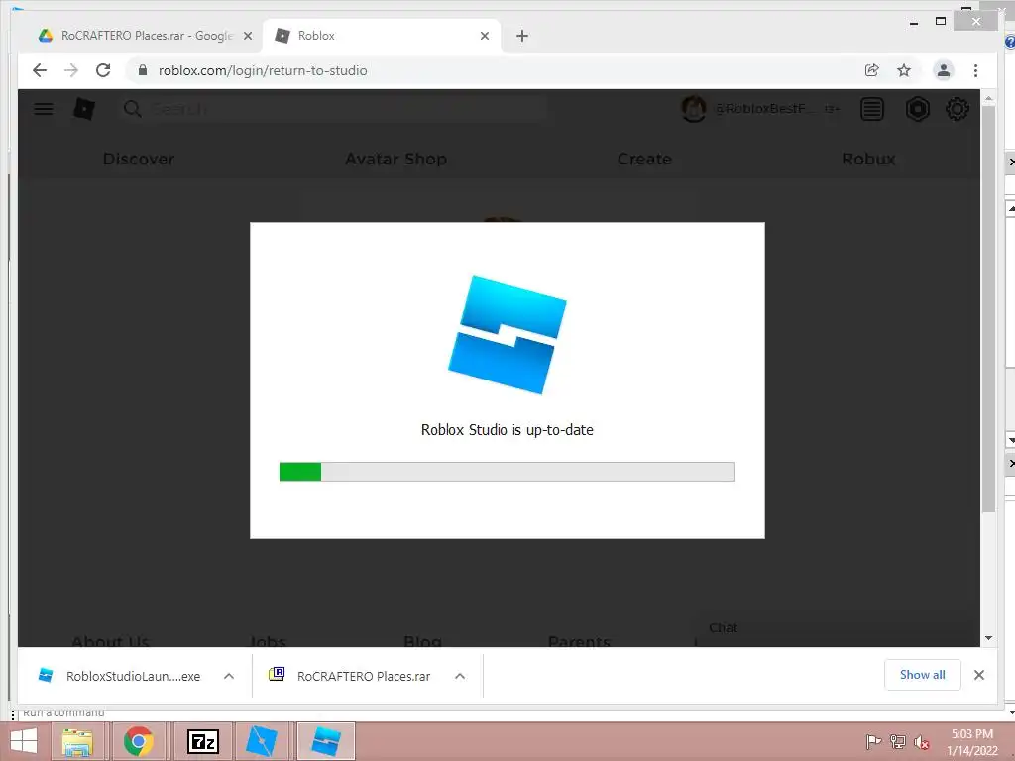Expand options for RoCRAFTERO Places.rar download

pyautogui.click(x=460, y=676)
